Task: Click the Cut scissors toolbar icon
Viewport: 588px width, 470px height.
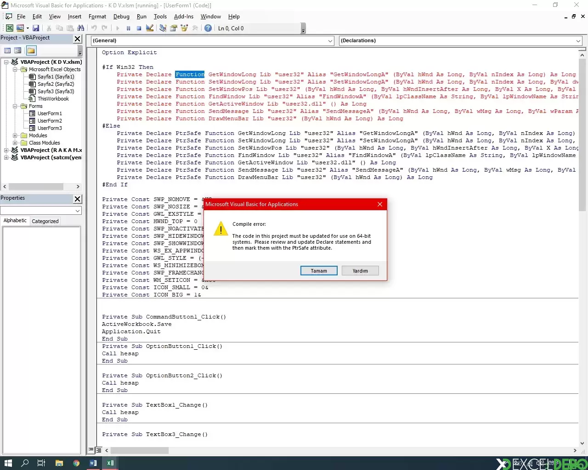Action: 49,28
